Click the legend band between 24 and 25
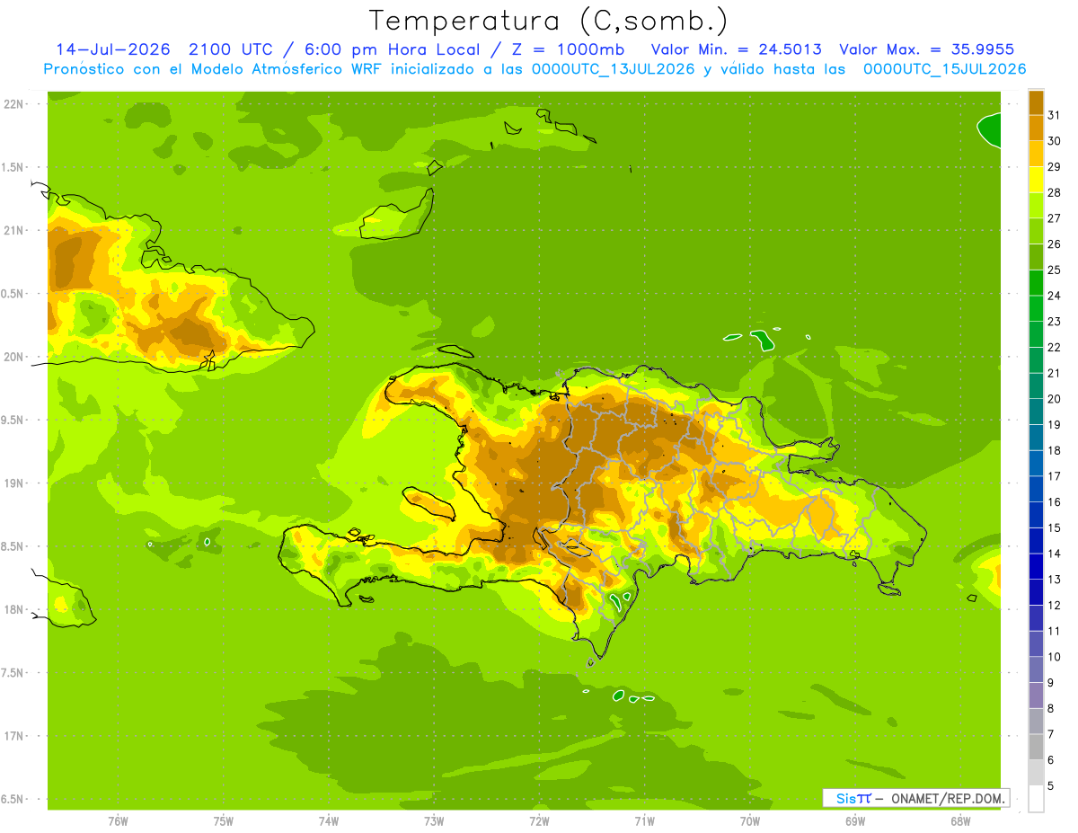1078x833 pixels. 1036,282
